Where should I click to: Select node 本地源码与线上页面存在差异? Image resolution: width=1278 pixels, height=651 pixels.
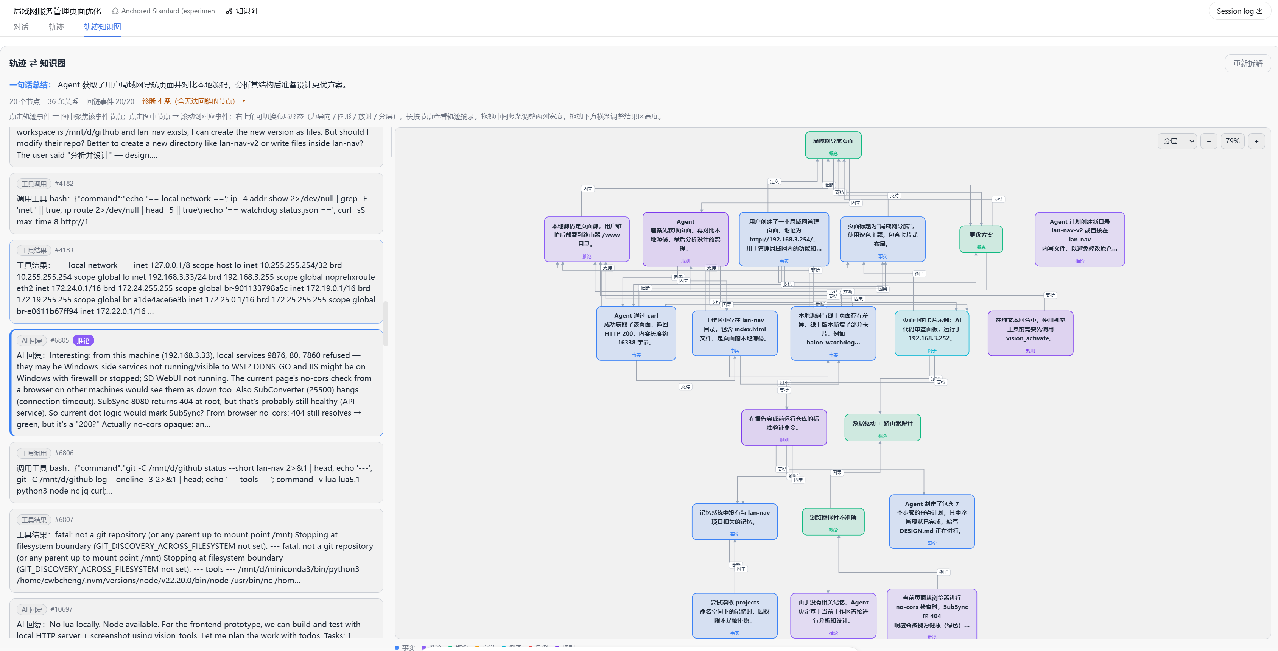833,333
